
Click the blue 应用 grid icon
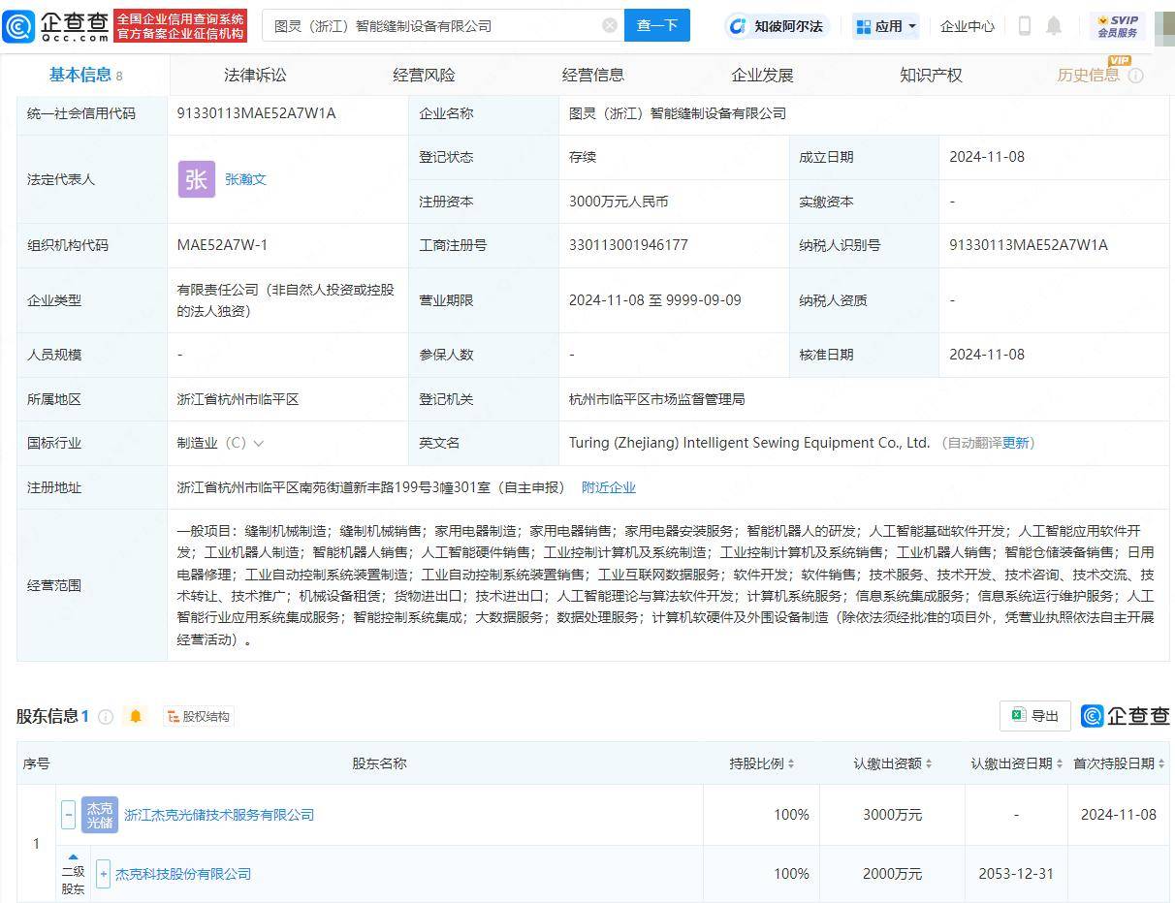click(864, 25)
